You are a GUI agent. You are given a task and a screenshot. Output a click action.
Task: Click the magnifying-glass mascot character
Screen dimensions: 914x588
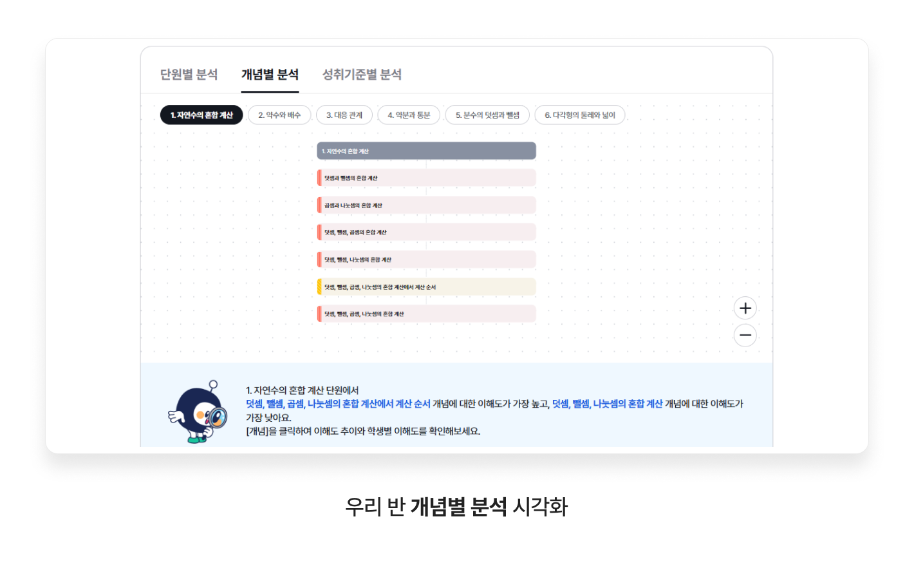click(199, 413)
